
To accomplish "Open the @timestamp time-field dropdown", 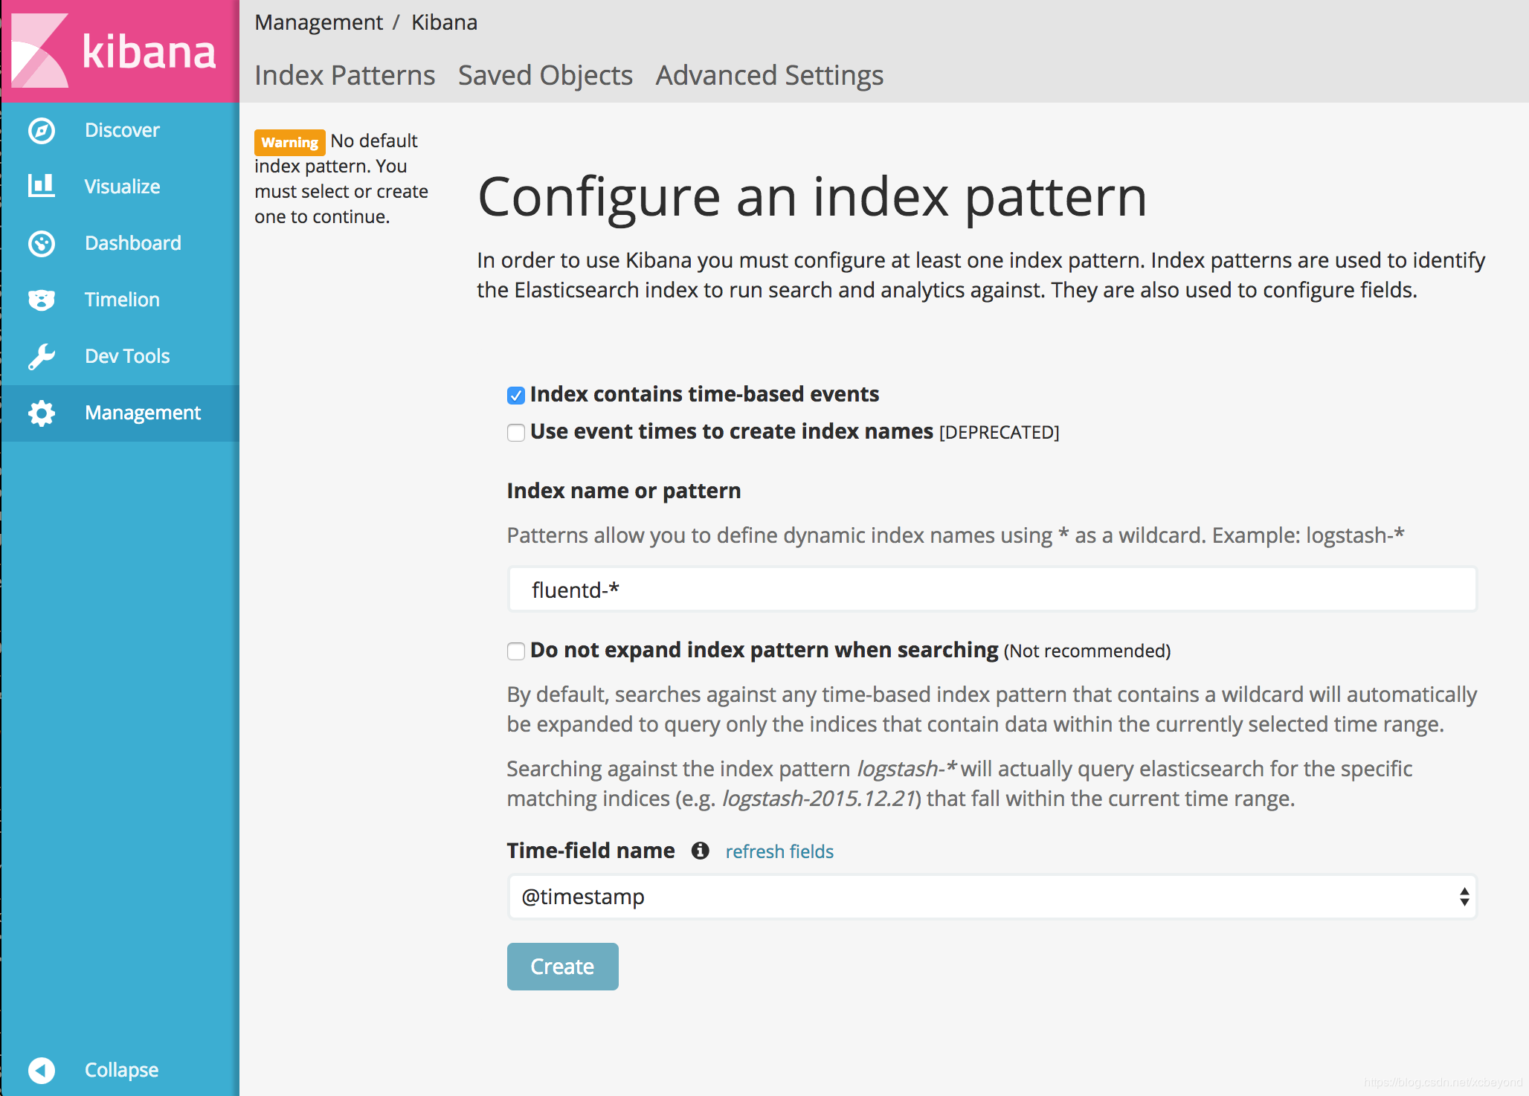I will pos(991,897).
